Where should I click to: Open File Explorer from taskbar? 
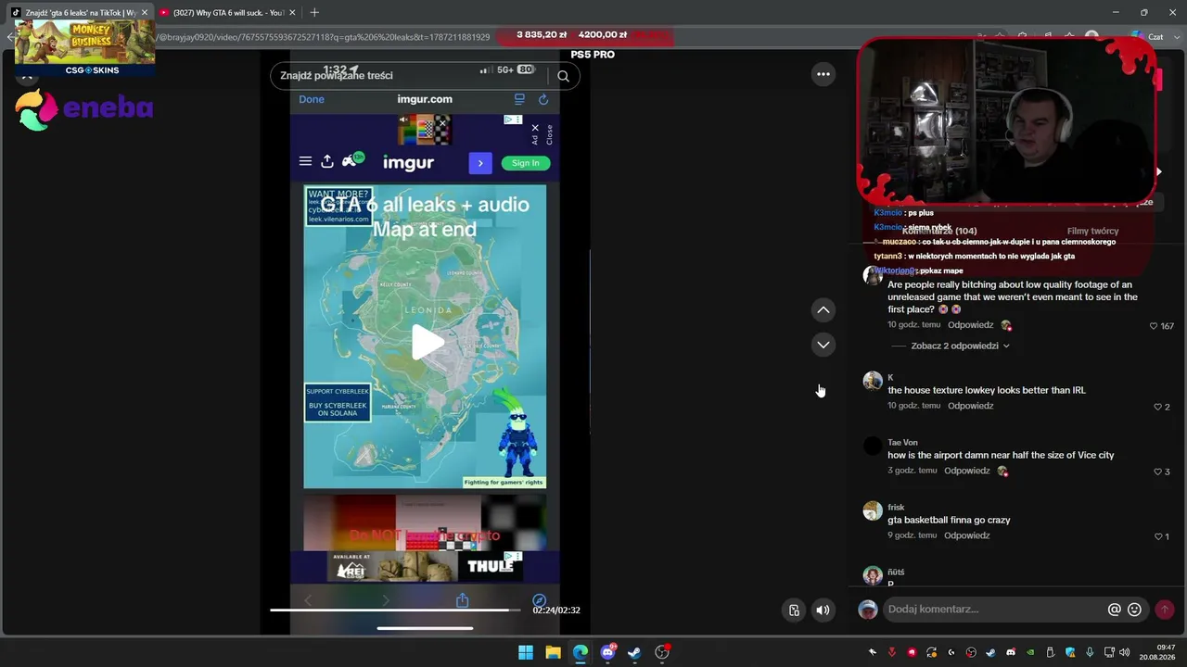tap(553, 652)
